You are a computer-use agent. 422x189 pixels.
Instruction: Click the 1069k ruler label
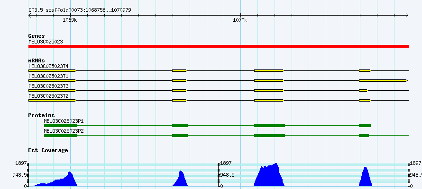(70, 20)
